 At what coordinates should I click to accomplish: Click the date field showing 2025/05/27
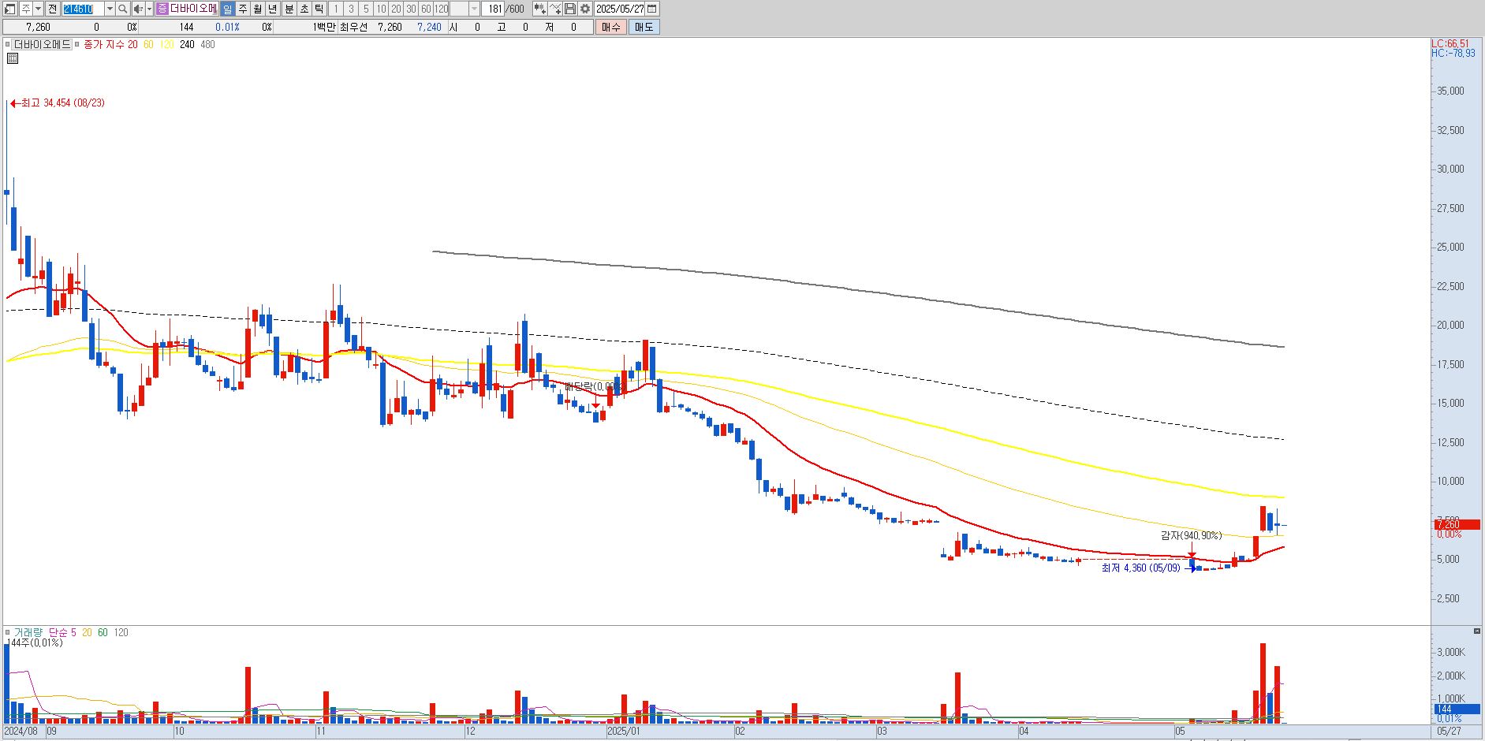[x=620, y=9]
